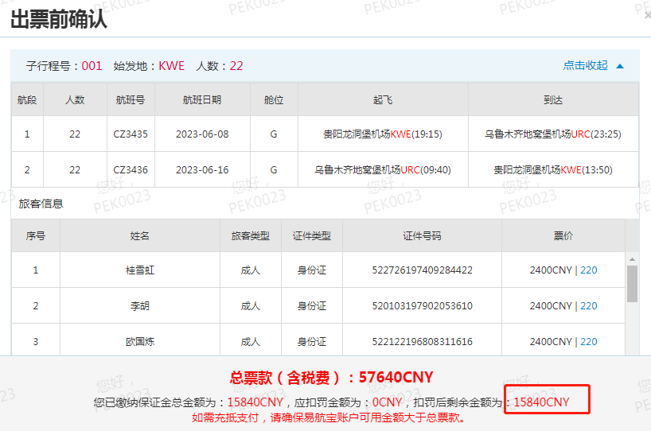The height and width of the screenshot is (431, 651).
Task: Click the 旅客信息 section label
Action: [x=41, y=204]
